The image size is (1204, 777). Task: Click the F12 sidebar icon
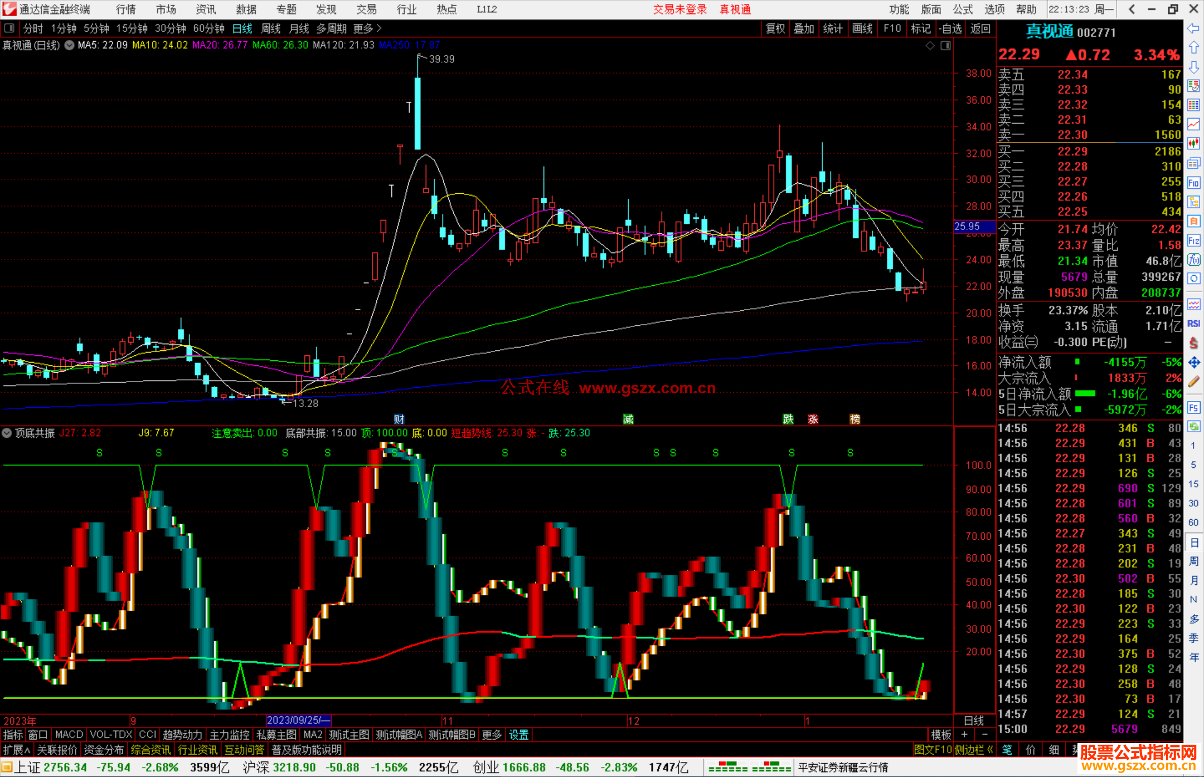point(1193,241)
